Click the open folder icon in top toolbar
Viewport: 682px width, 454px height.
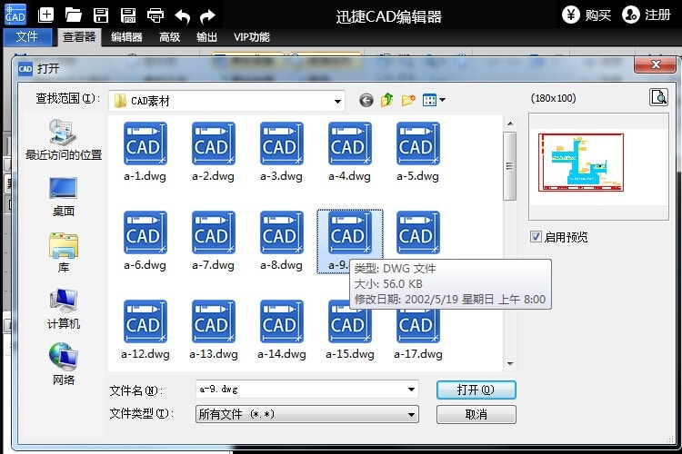(74, 15)
